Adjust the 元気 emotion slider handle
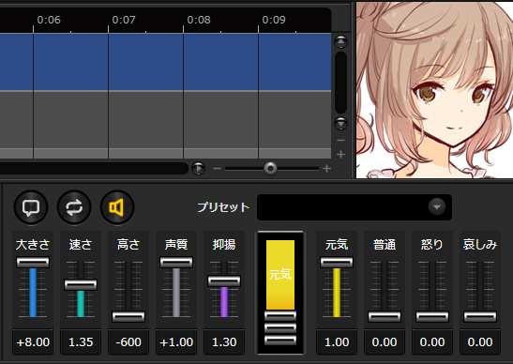 [x=337, y=262]
